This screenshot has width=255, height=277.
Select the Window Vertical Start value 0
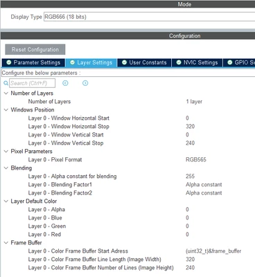(x=187, y=135)
